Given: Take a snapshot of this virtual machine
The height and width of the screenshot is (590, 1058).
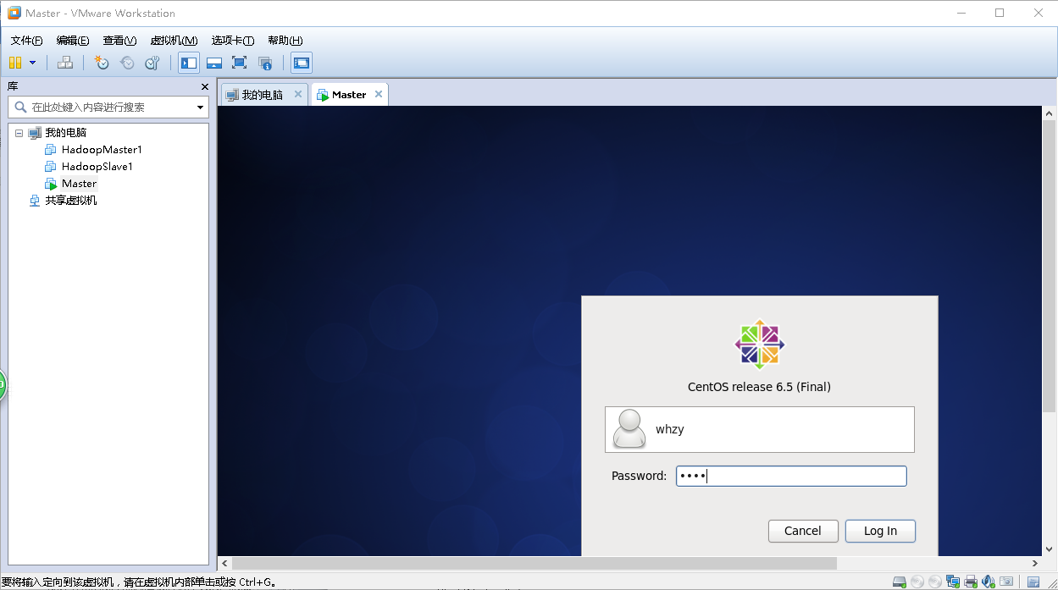Looking at the screenshot, I should [x=102, y=63].
